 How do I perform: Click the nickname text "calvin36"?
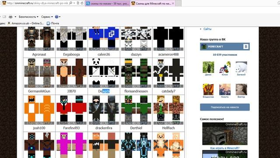click(104, 54)
